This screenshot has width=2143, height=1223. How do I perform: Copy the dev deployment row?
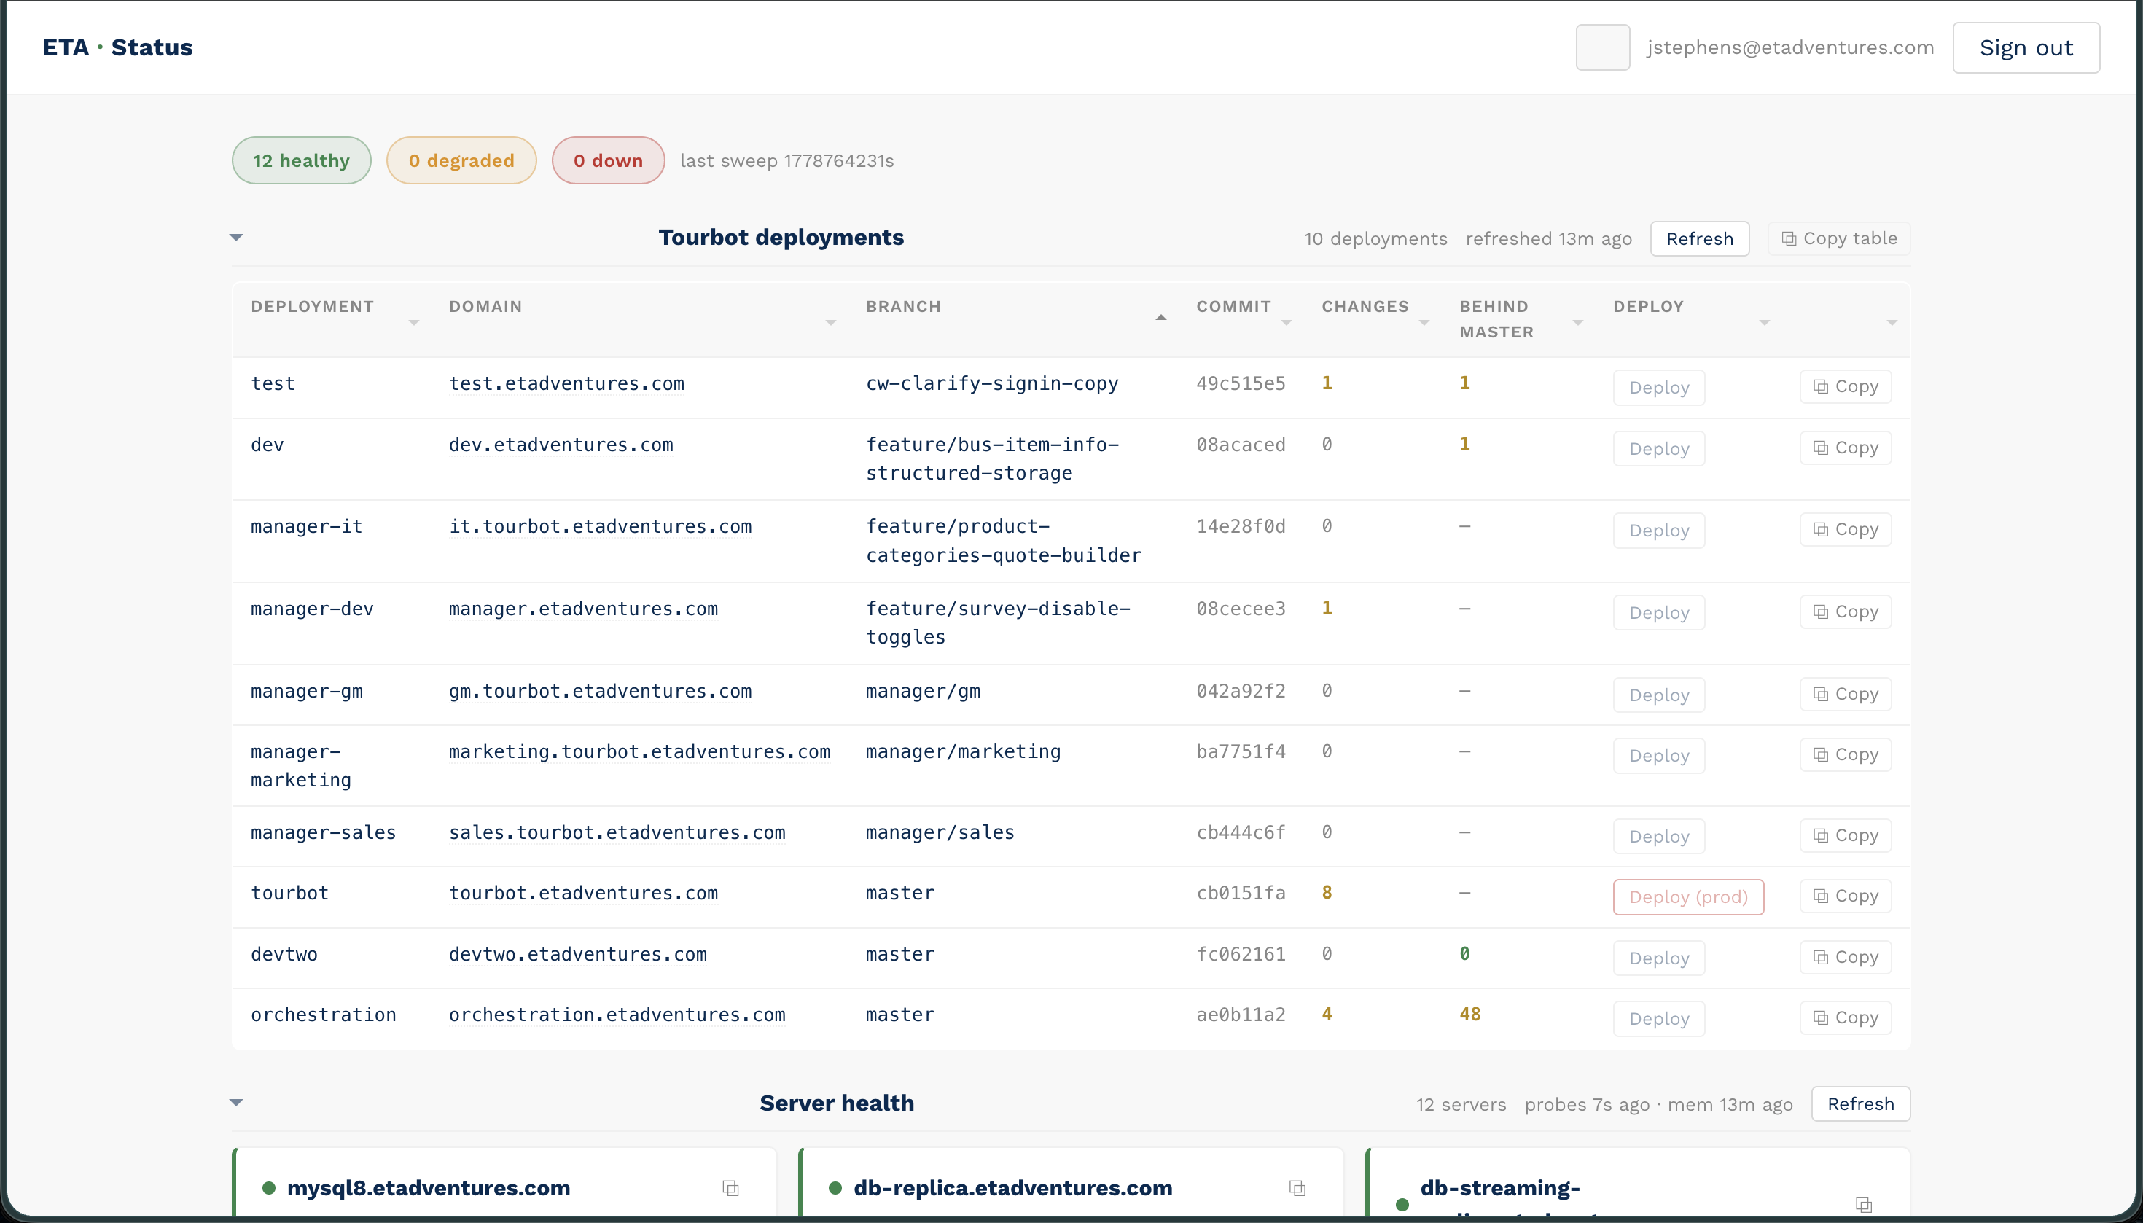1845,448
